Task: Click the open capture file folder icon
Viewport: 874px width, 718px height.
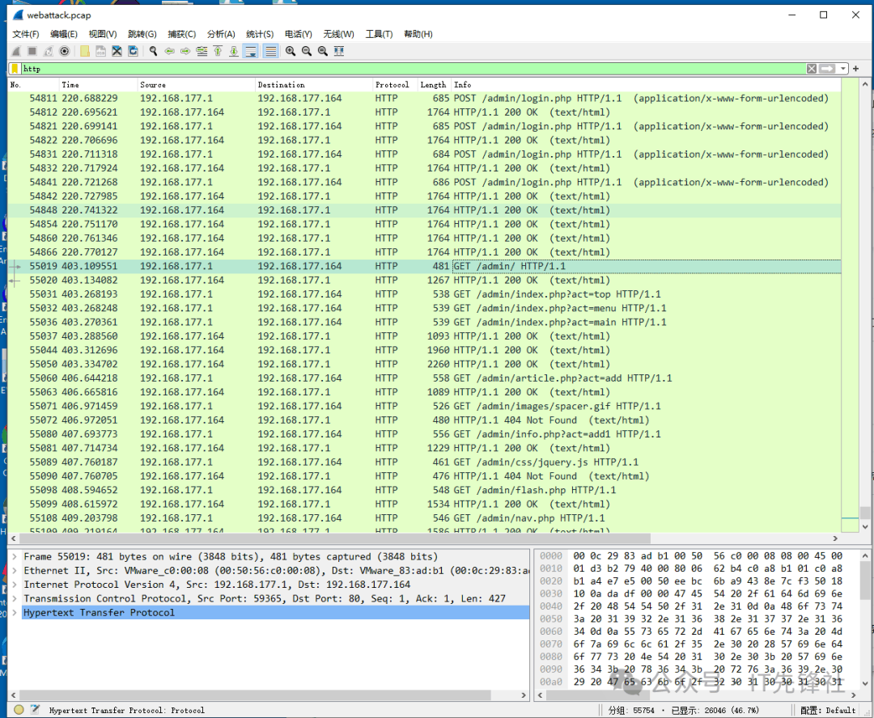Action: point(85,51)
